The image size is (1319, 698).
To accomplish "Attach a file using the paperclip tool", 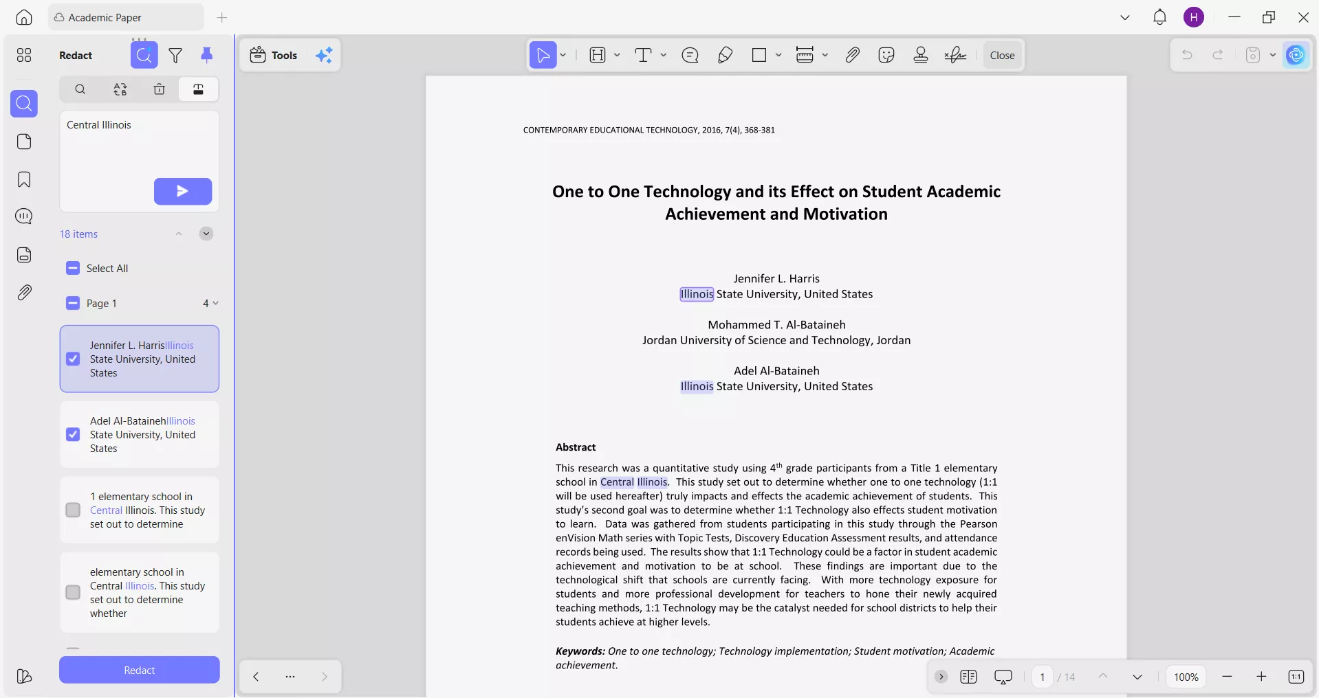I will 853,55.
